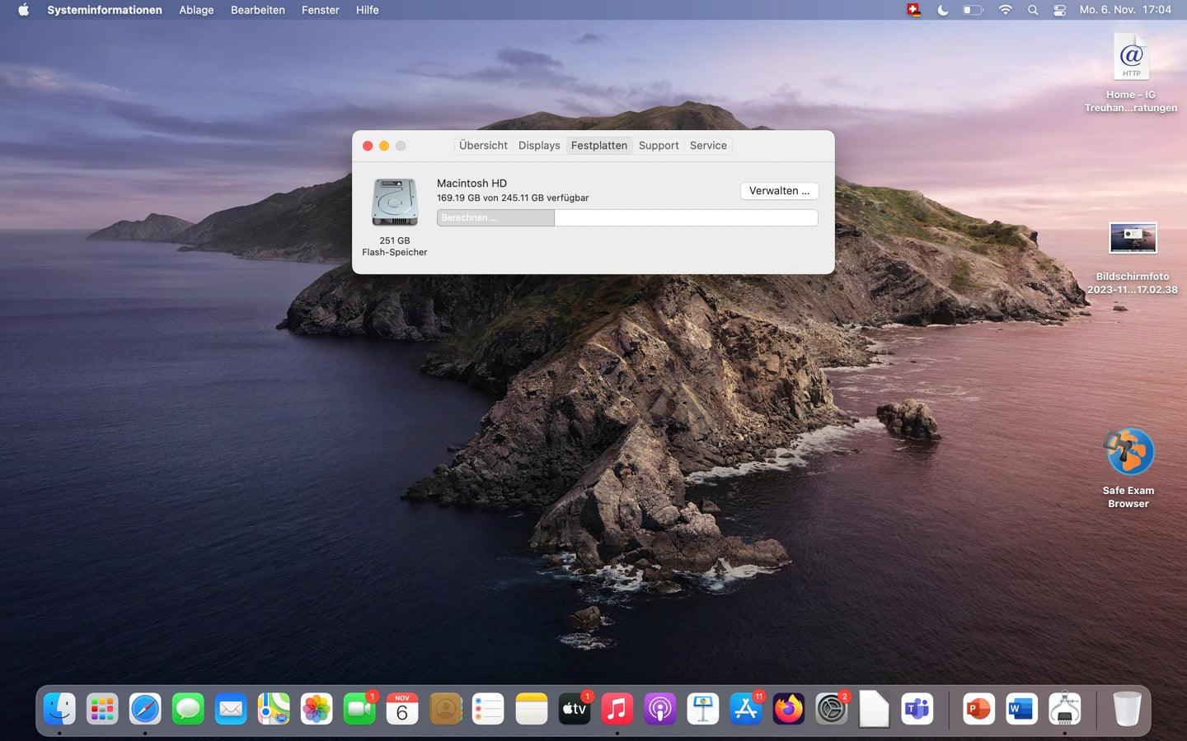1187x741 pixels.
Task: Switch to the Support tab
Action: click(x=658, y=145)
